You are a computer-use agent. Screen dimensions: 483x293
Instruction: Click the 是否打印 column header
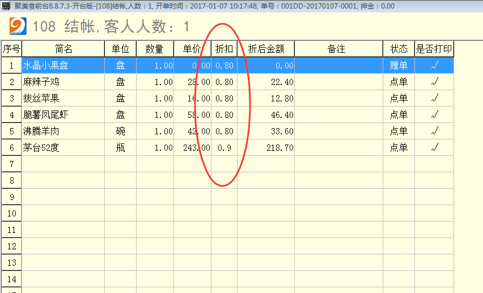[434, 49]
